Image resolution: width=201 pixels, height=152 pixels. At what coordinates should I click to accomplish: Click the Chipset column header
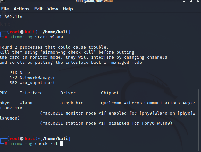pyautogui.click(x=110, y=93)
